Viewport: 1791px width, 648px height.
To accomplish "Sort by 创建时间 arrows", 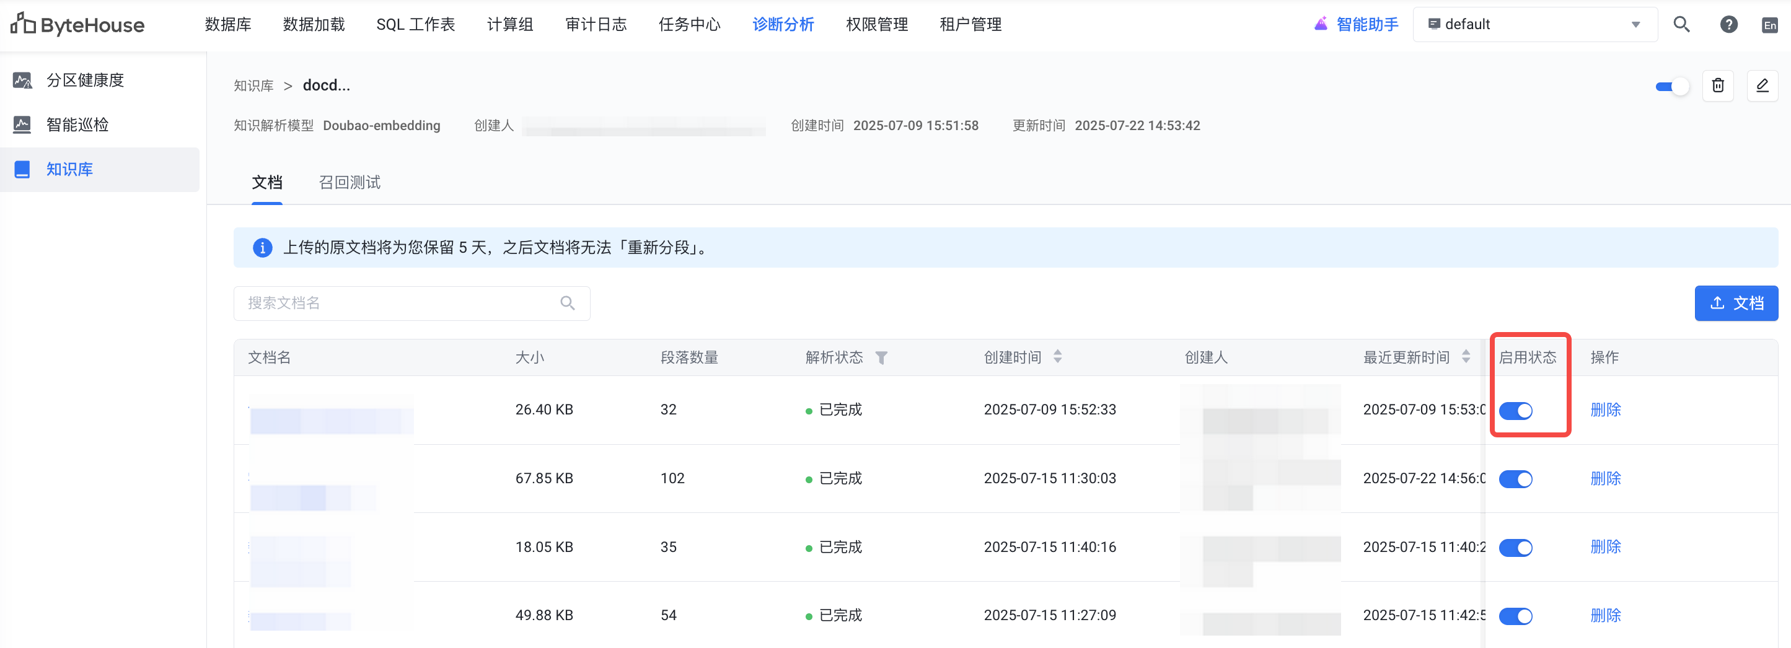I will [1057, 357].
